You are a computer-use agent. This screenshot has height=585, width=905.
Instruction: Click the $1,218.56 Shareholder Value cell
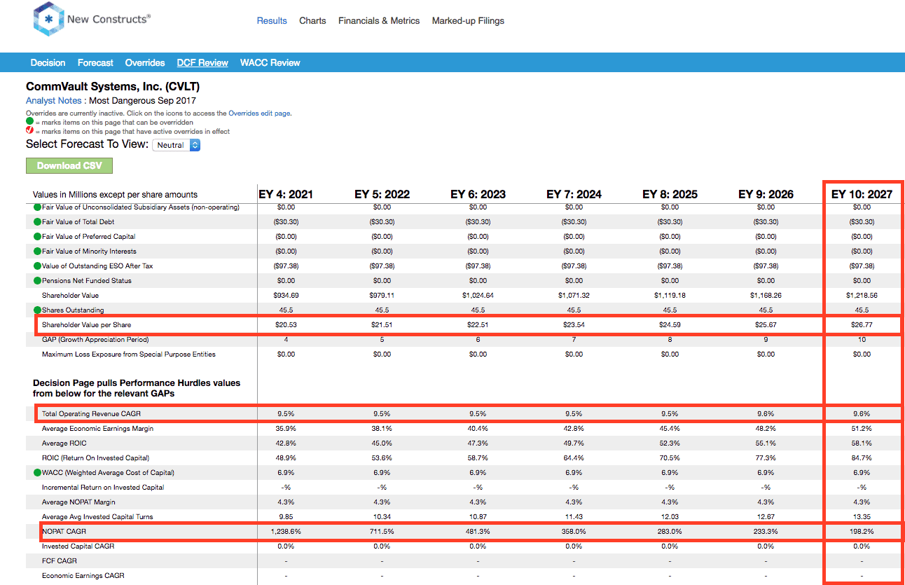pyautogui.click(x=862, y=296)
